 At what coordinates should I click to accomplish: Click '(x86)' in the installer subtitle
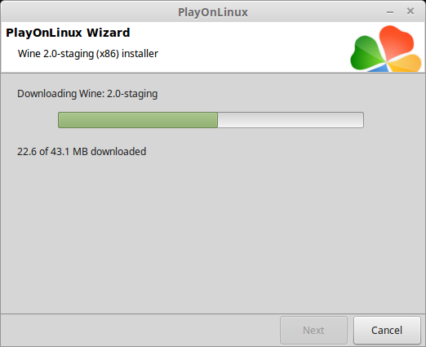click(x=108, y=54)
